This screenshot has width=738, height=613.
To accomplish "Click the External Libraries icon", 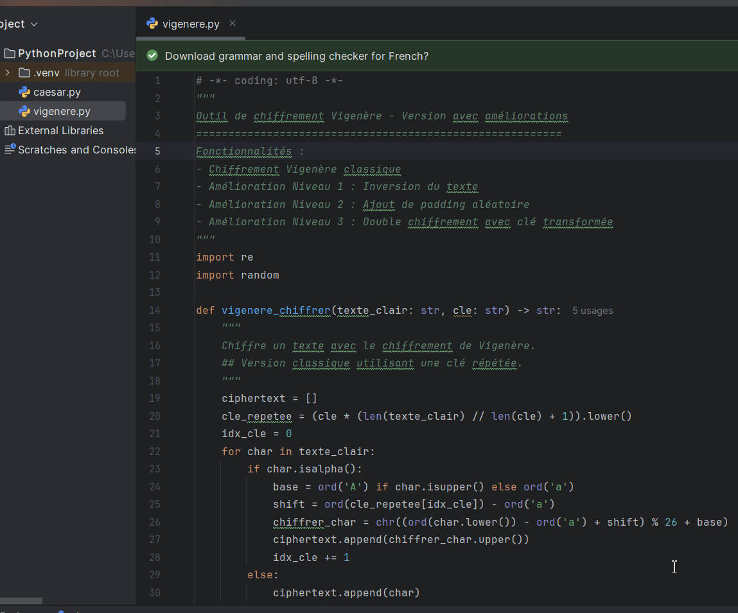I will click(x=10, y=131).
